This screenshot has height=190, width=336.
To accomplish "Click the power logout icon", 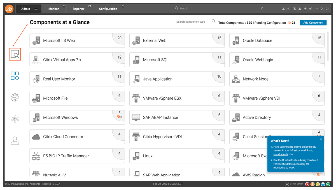I will point(327,9).
